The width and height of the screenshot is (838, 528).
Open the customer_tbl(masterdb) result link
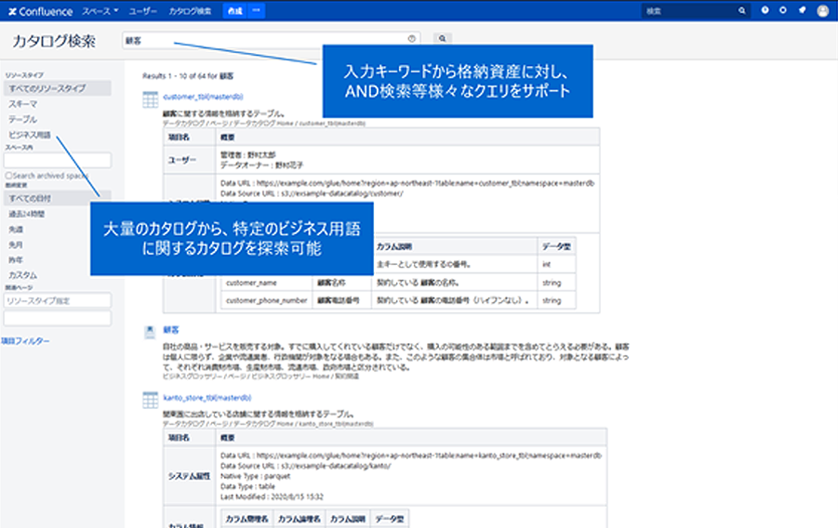pos(203,97)
